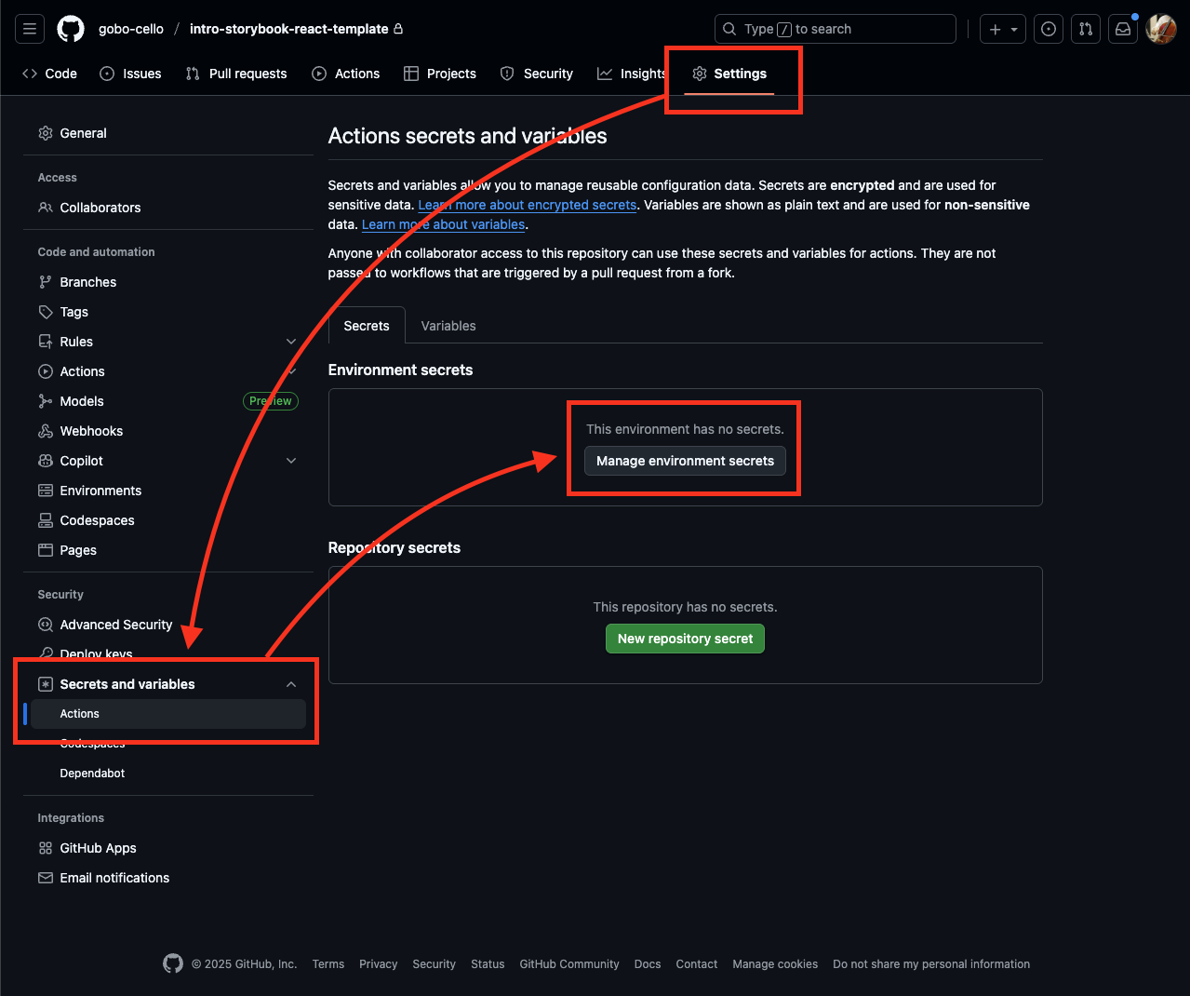
Task: Open Collaborators in sidebar
Action: (168, 208)
